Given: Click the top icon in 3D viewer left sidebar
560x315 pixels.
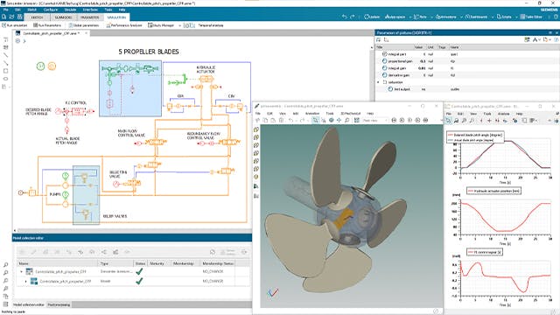Looking at the screenshot, I should [256, 129].
